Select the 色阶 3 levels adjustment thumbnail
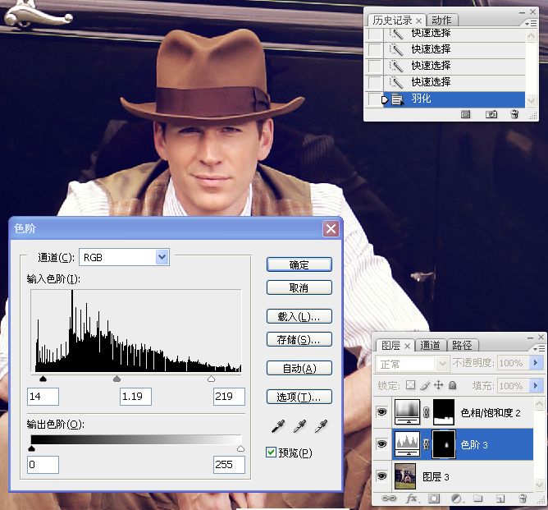The image size is (548, 510). [407, 444]
